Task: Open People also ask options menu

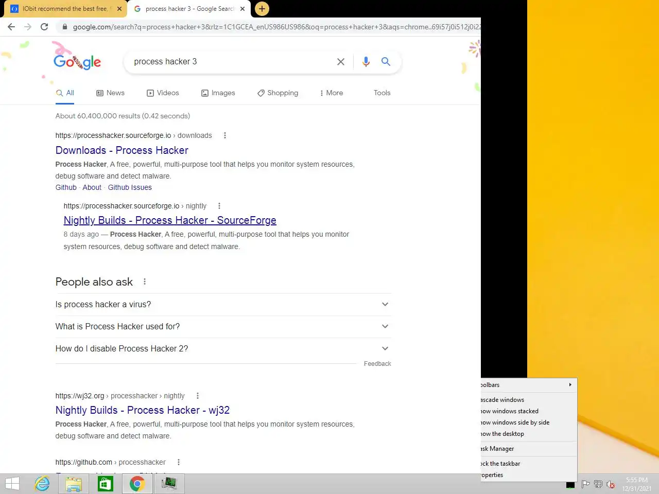Action: 145,281
